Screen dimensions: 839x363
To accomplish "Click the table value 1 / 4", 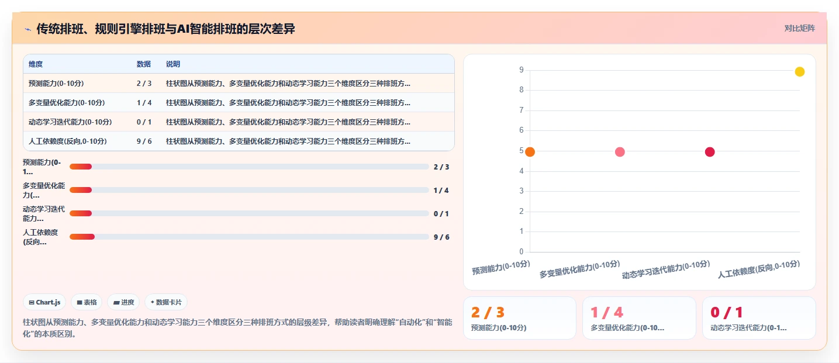I will click(144, 103).
